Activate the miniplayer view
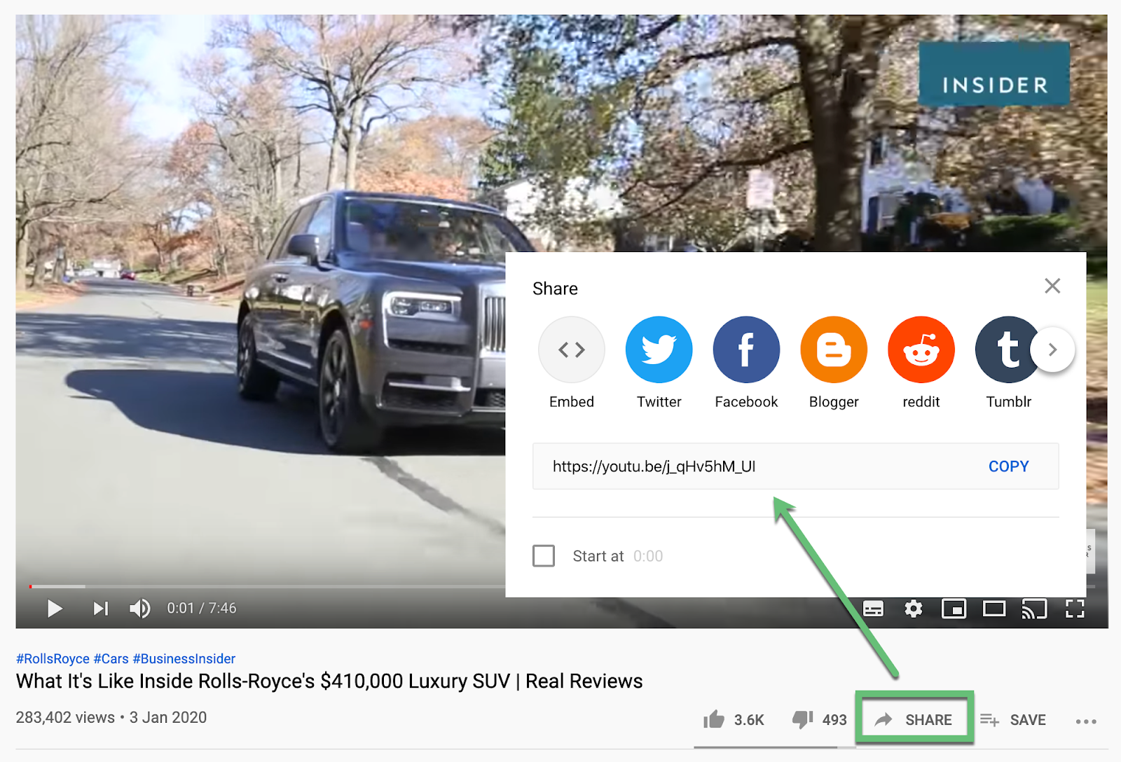This screenshot has width=1121, height=762. (954, 609)
